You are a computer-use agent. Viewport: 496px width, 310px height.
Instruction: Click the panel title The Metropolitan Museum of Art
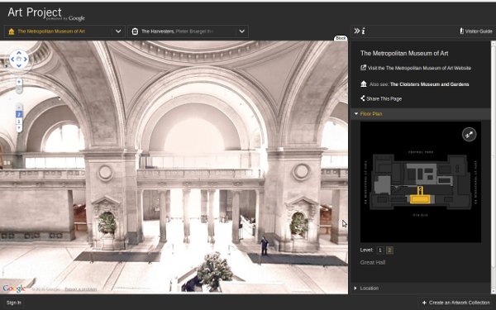pyautogui.click(x=404, y=54)
